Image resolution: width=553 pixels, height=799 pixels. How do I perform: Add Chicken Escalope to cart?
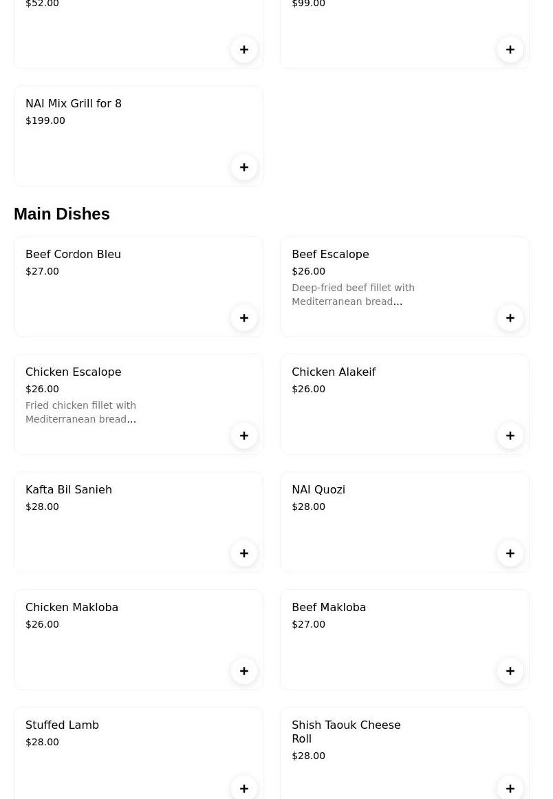click(244, 436)
